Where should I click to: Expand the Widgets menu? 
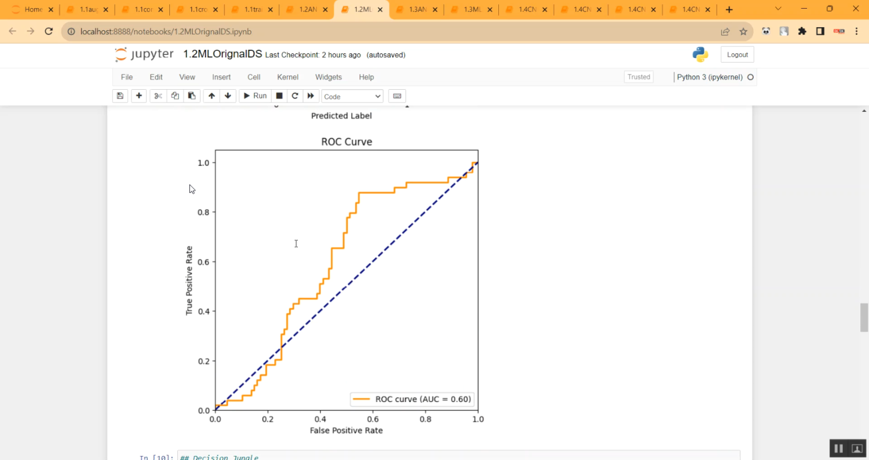(x=328, y=77)
